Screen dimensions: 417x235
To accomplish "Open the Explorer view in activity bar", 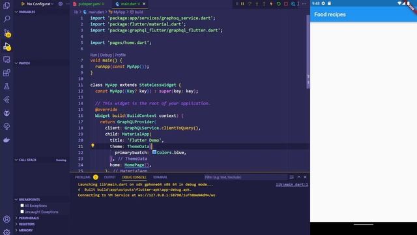I will (x=7, y=5).
